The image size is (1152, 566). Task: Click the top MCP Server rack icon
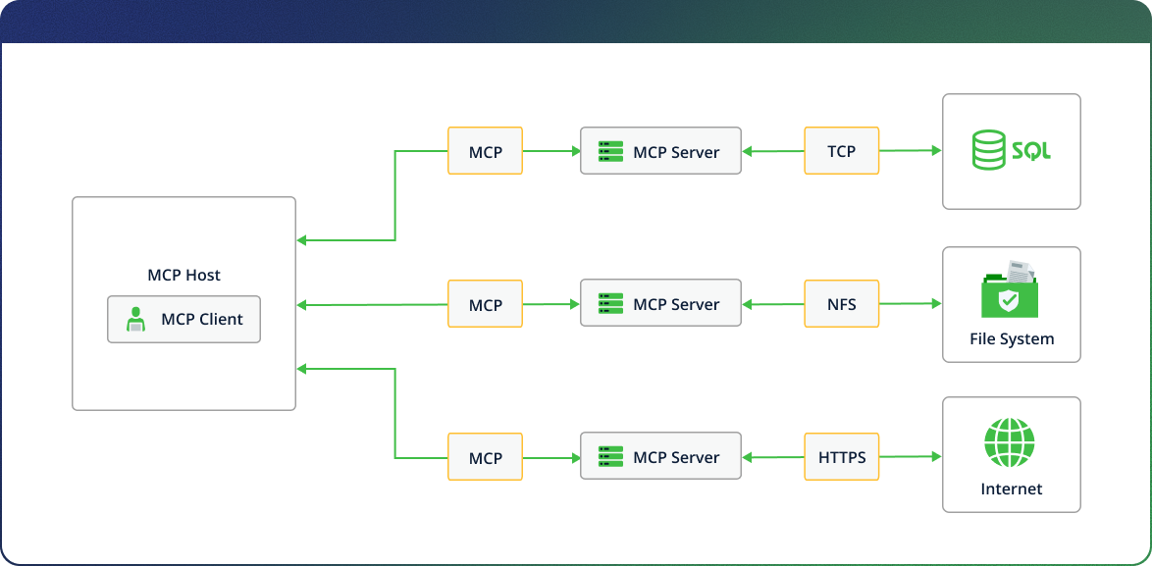point(610,150)
